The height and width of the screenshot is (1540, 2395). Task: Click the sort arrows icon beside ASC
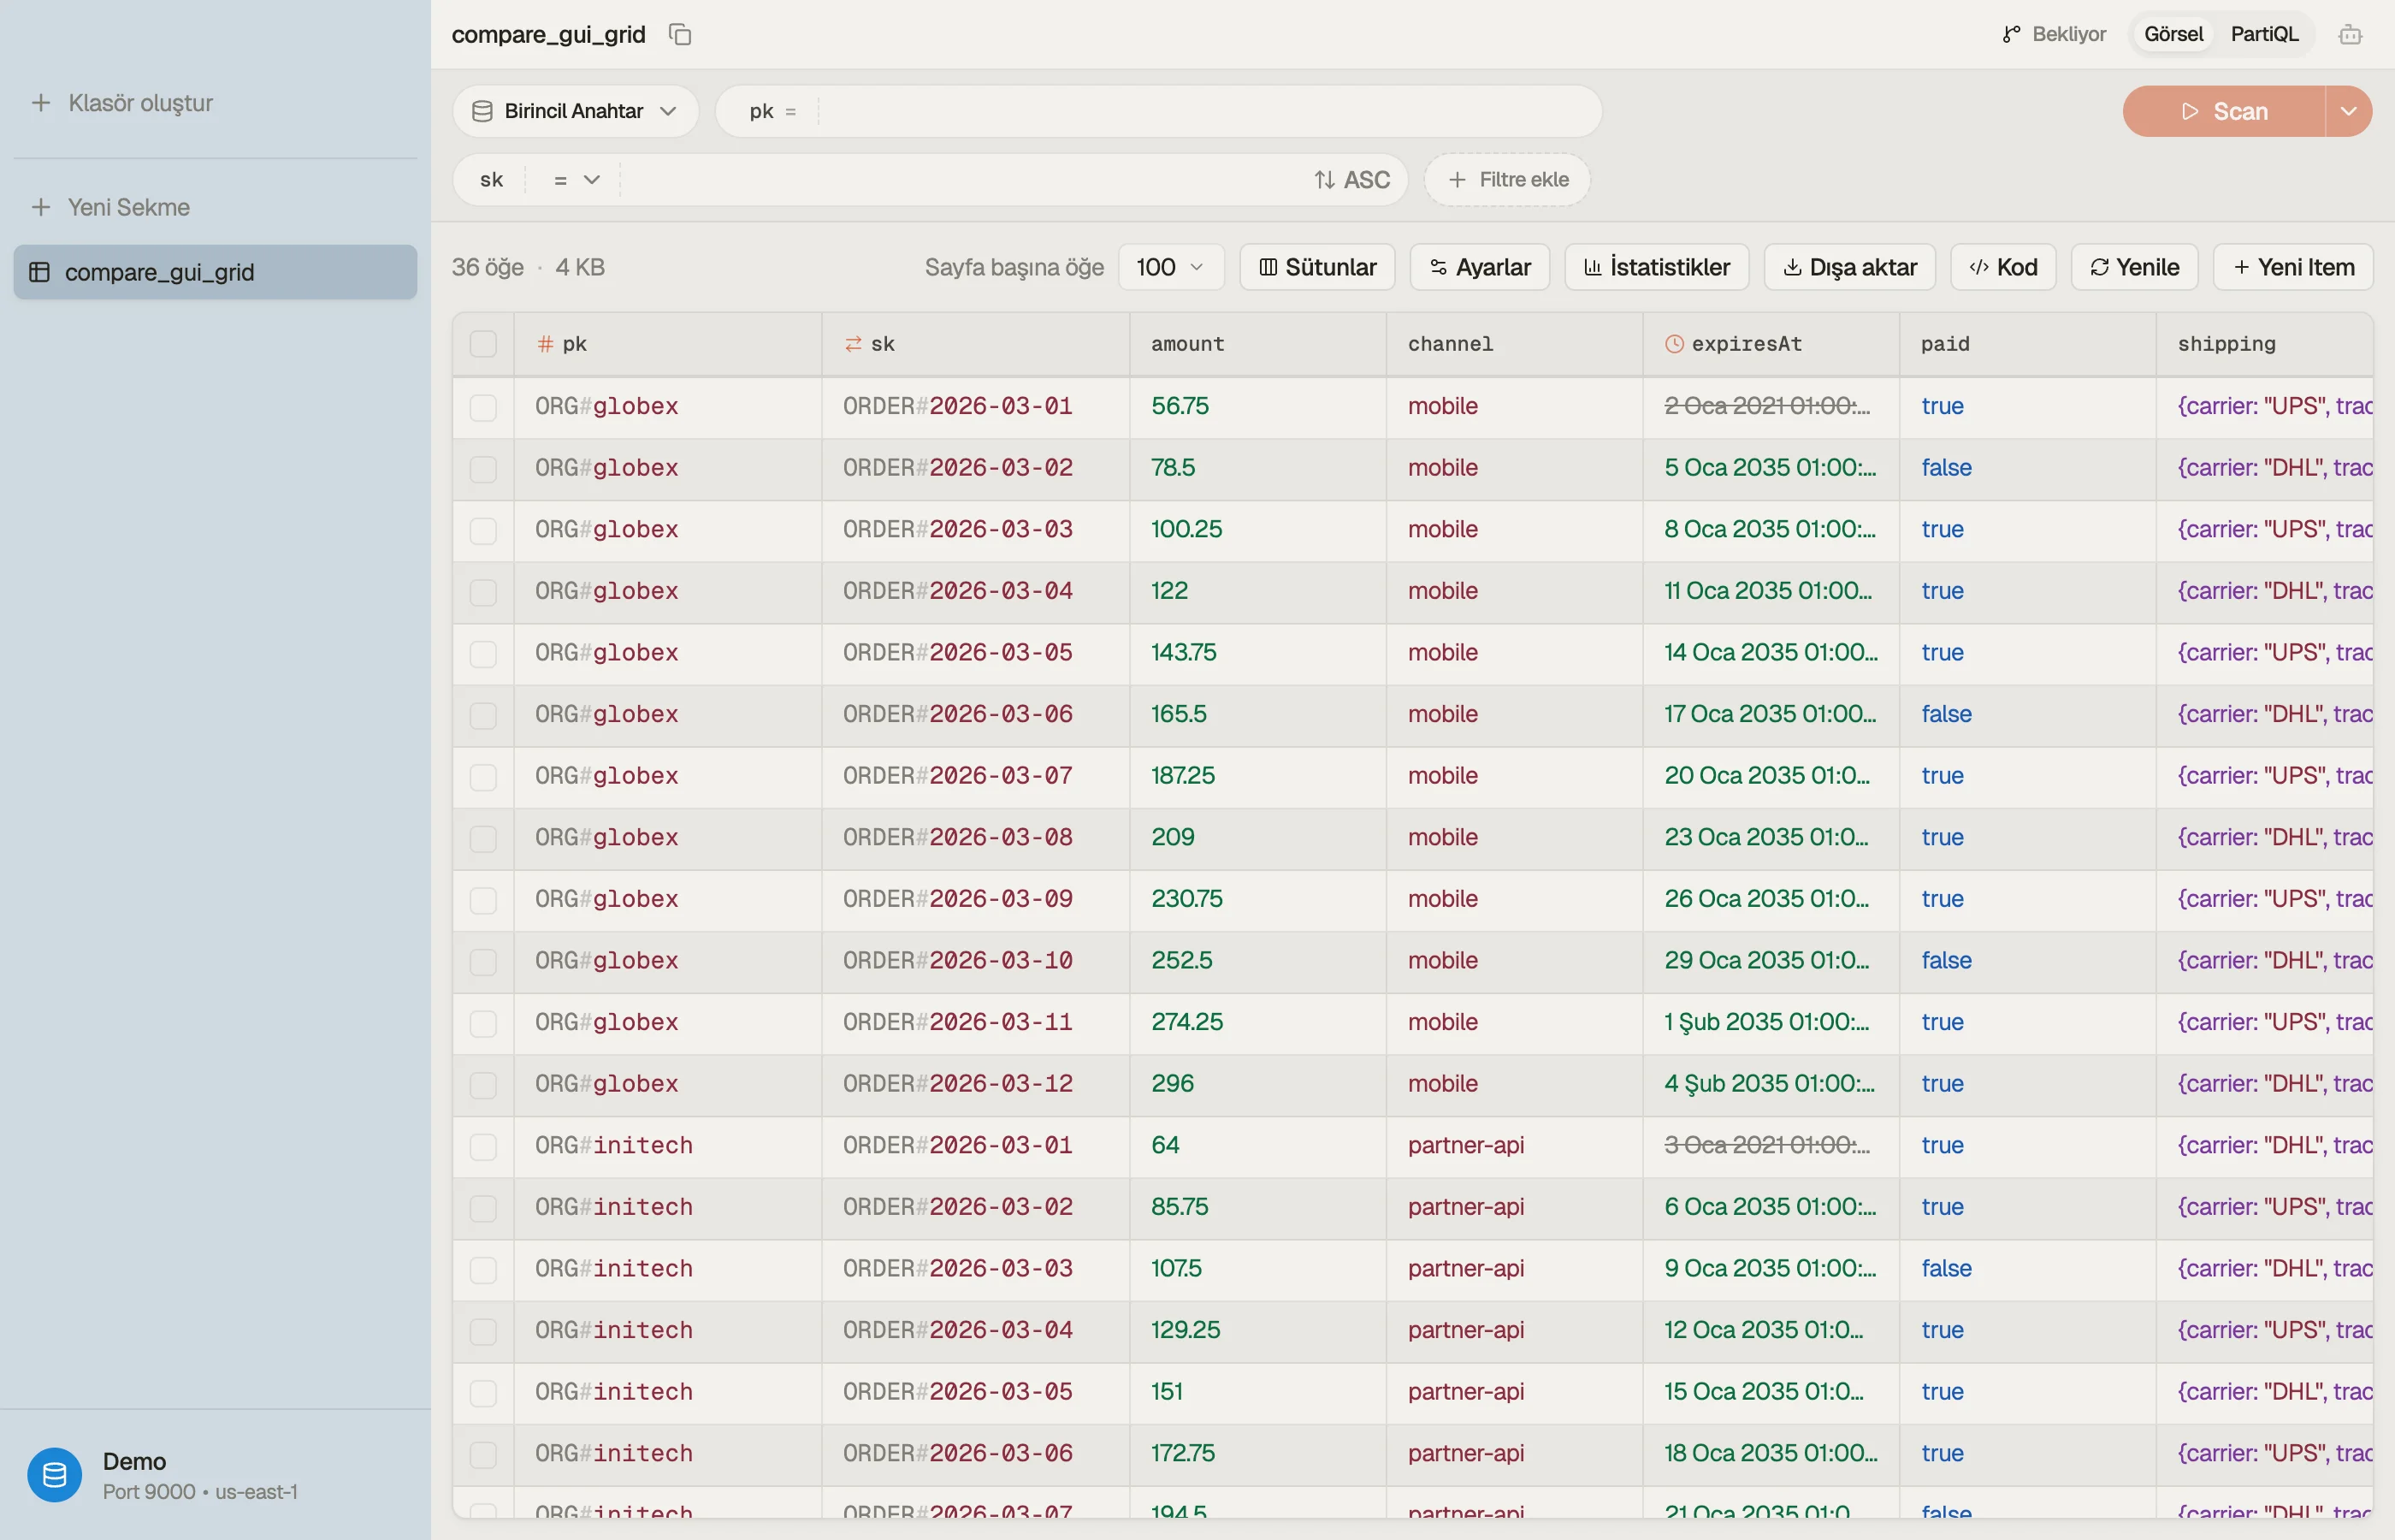pos(1324,180)
